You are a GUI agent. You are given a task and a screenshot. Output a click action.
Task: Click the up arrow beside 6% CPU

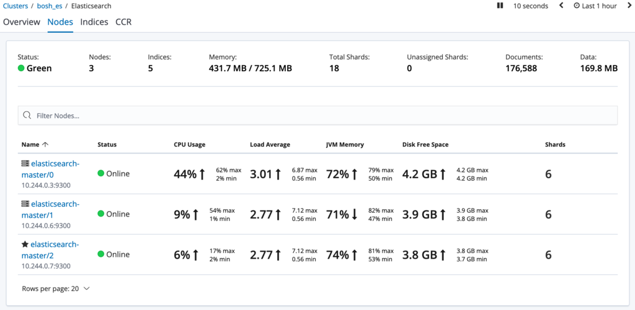coord(195,255)
